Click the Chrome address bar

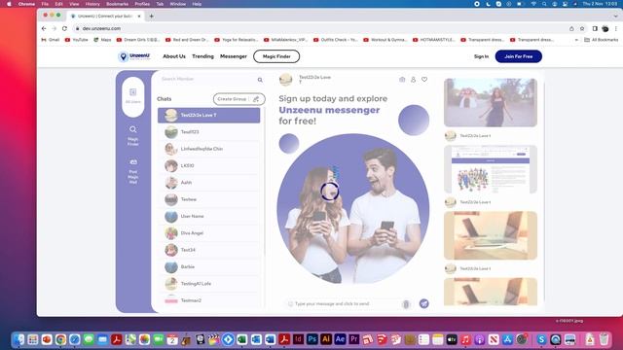point(318,28)
